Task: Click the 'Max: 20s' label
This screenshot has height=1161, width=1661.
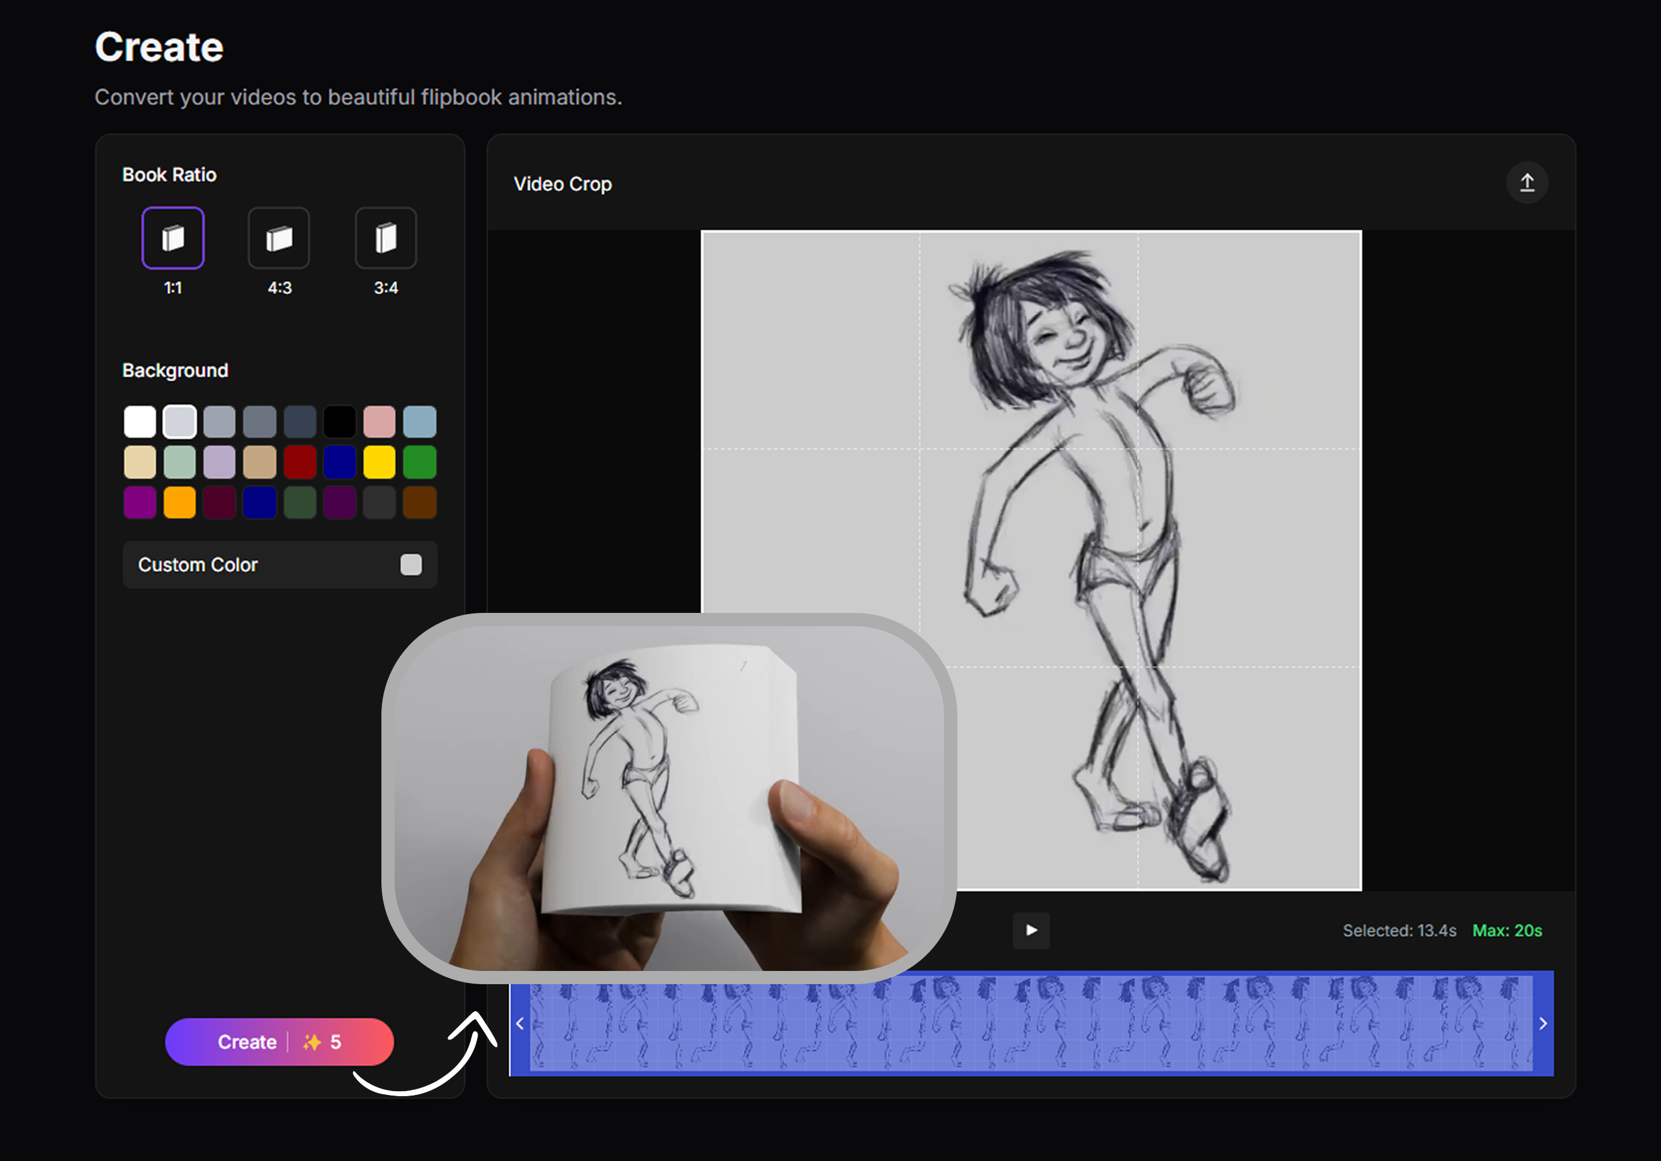Action: (x=1507, y=930)
